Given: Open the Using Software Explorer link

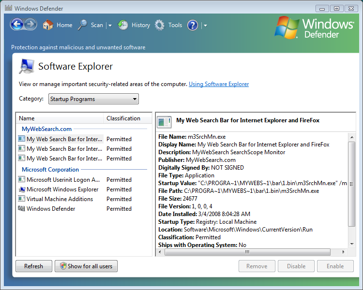Looking at the screenshot, I should [219, 84].
